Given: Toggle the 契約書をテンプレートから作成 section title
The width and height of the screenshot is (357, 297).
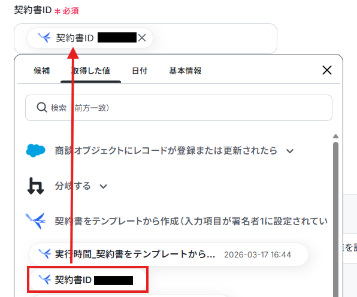Looking at the screenshot, I should pos(191,221).
